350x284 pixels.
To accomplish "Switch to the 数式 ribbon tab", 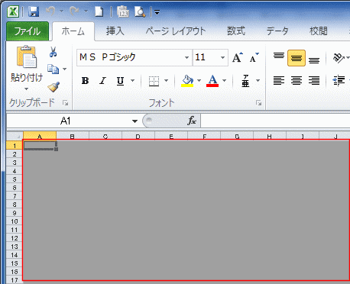I will (236, 31).
